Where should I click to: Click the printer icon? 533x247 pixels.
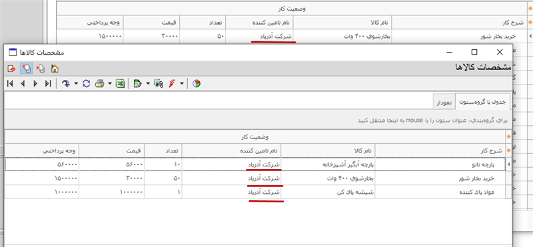pos(99,84)
